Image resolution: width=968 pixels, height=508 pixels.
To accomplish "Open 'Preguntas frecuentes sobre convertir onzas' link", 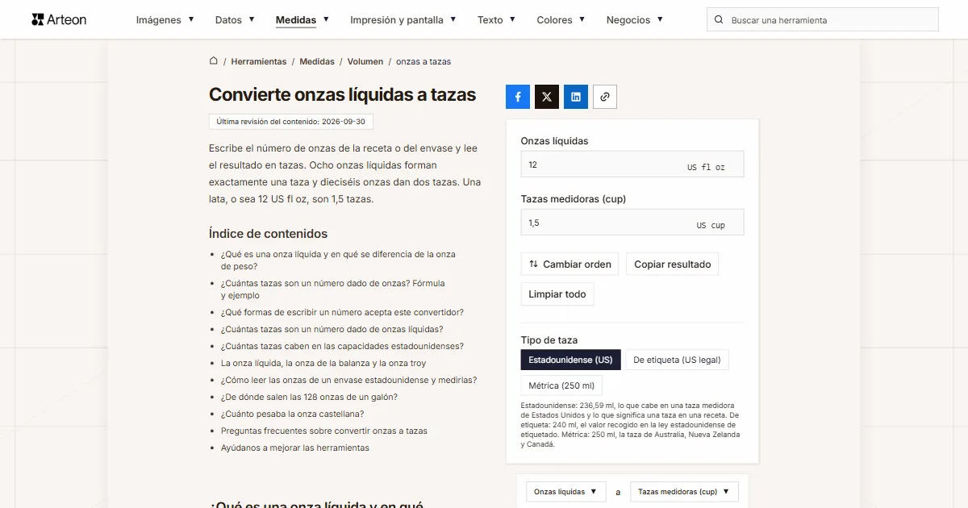I will tap(324, 431).
